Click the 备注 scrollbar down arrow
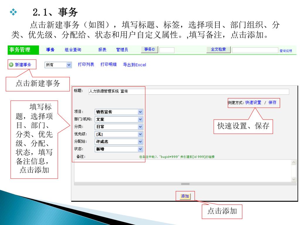The image size is (300, 225). (294, 180)
